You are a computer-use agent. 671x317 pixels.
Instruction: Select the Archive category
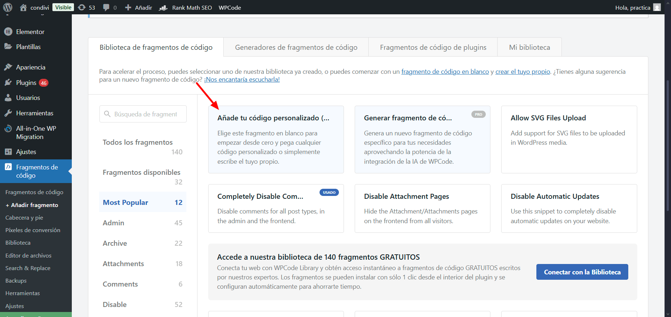click(x=143, y=243)
